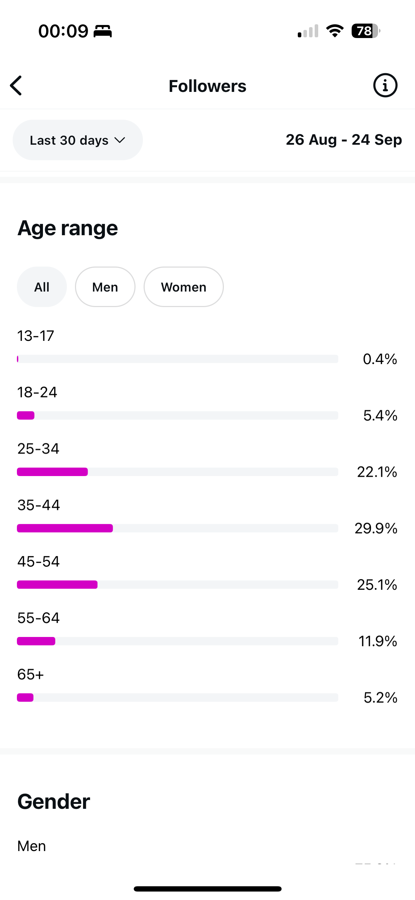Tap the Wi-Fi status icon
This screenshot has height=900, width=415.
(x=335, y=31)
